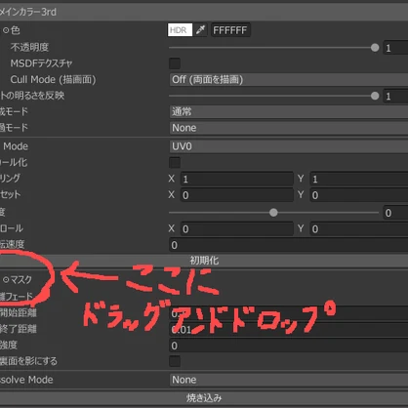The image size is (408, 408).
Task: Open the dropdown showing 通常
Action: (x=289, y=111)
